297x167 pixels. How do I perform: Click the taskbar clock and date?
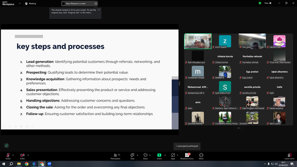pos(284,164)
